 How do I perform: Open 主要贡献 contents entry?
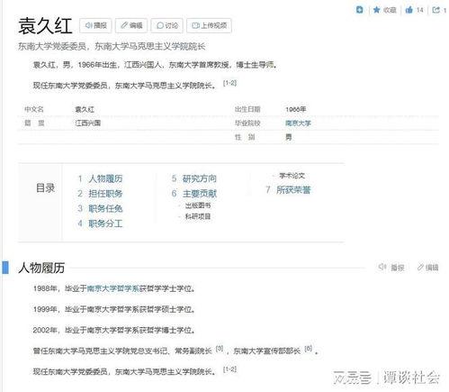point(200,194)
